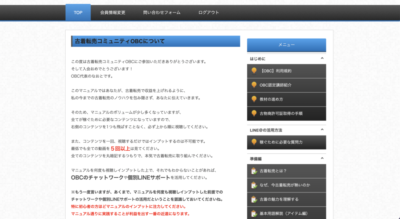Click the clipboard icon beside なぜ、今古着転売が熱いのか
Screen dimensions: 400x219
(x=254, y=185)
